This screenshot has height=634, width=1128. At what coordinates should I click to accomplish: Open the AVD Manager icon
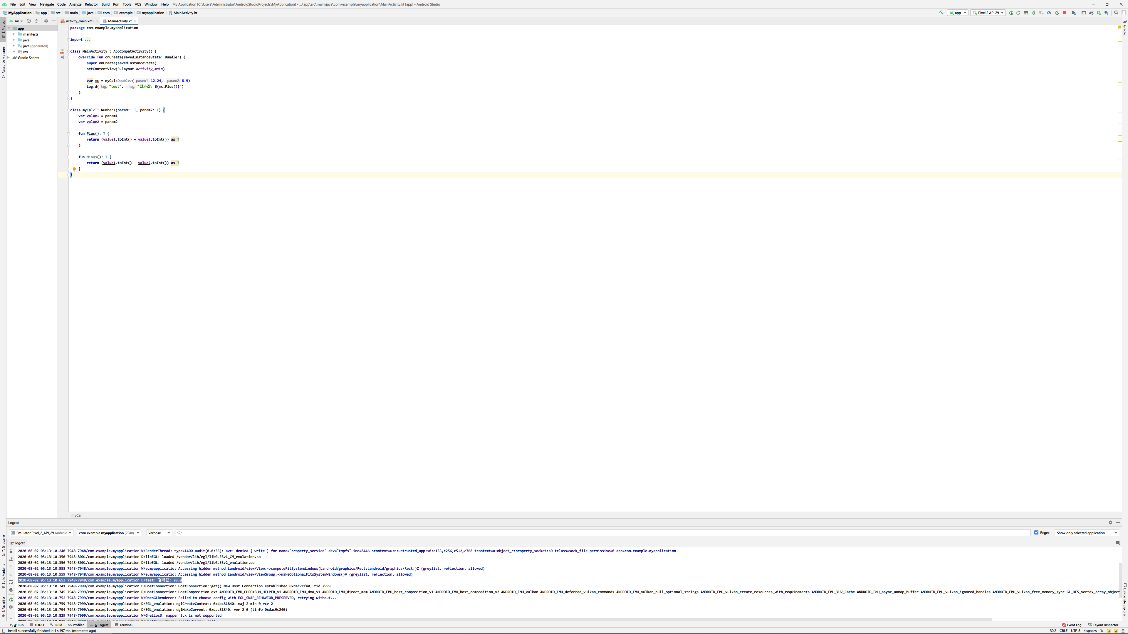(1099, 13)
